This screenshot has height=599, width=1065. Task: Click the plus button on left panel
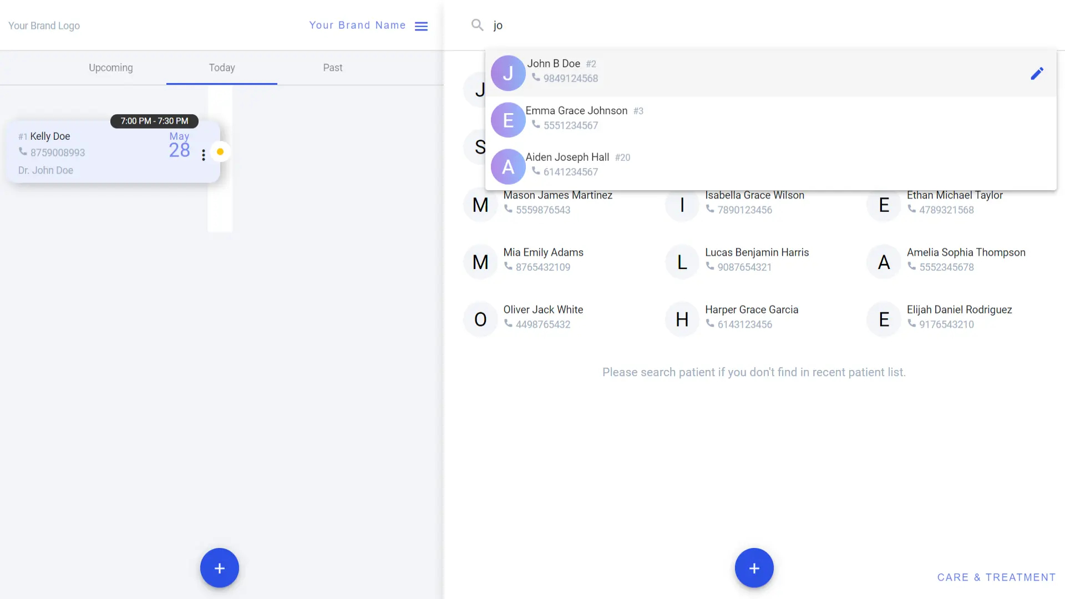click(x=220, y=567)
